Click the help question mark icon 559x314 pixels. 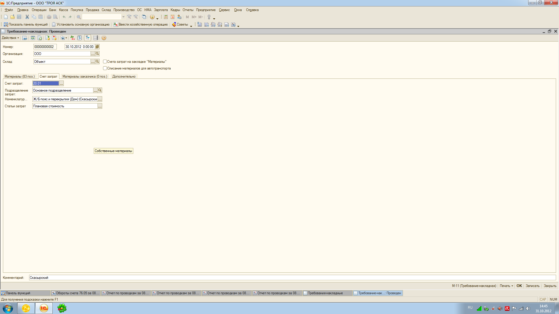(104, 38)
